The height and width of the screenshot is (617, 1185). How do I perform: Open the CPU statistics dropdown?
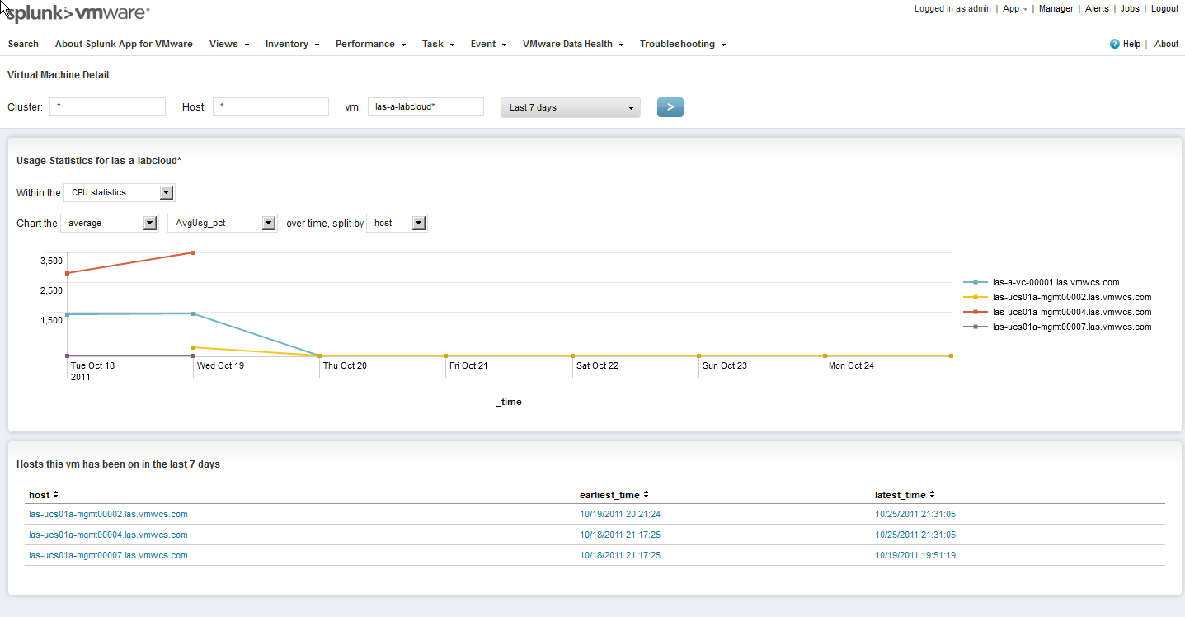120,192
